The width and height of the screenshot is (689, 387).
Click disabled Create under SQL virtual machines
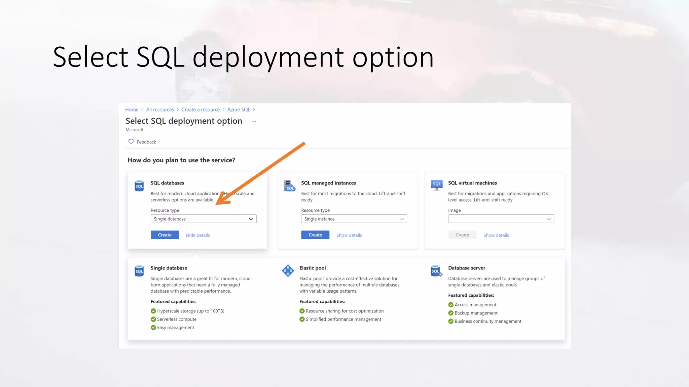(462, 235)
